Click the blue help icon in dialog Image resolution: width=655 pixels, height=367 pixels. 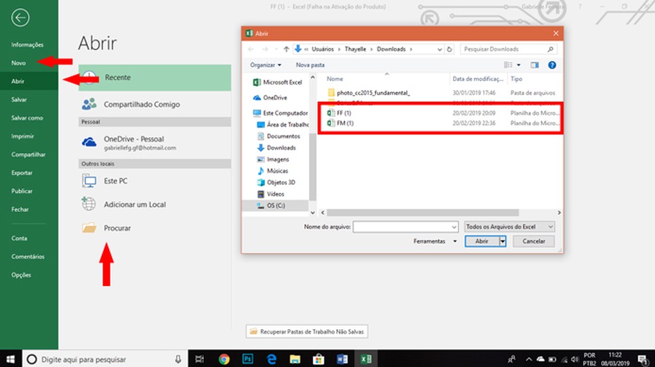click(552, 65)
